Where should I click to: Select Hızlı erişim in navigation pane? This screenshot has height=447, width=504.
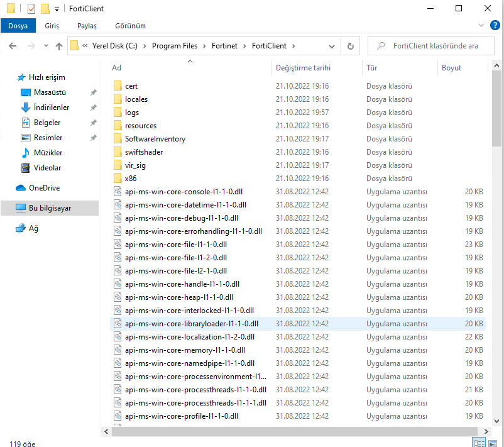(47, 77)
